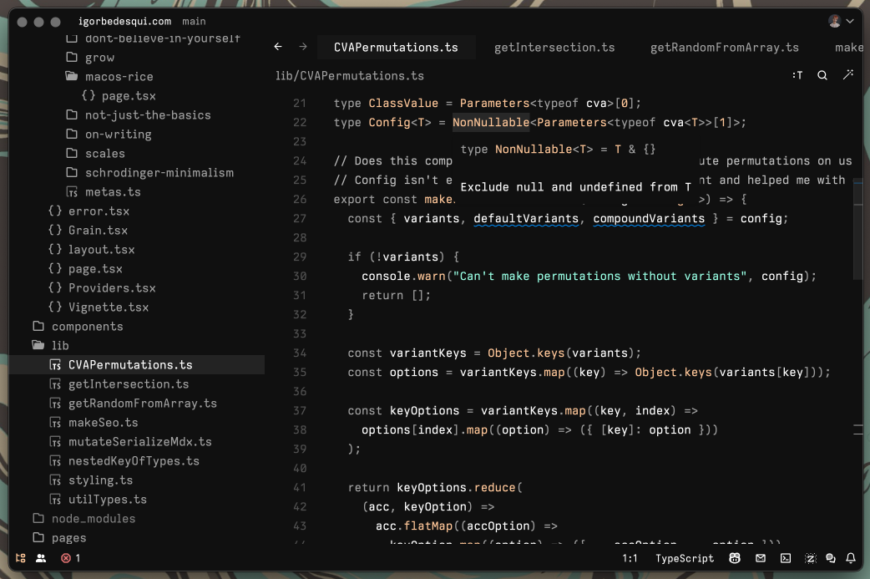
Task: Launch inline assist magic wand icon
Action: pos(847,74)
